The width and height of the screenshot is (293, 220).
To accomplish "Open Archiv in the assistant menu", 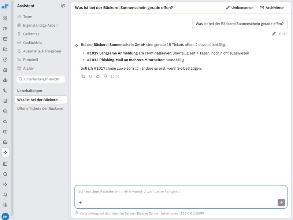I will [x=41, y=68].
